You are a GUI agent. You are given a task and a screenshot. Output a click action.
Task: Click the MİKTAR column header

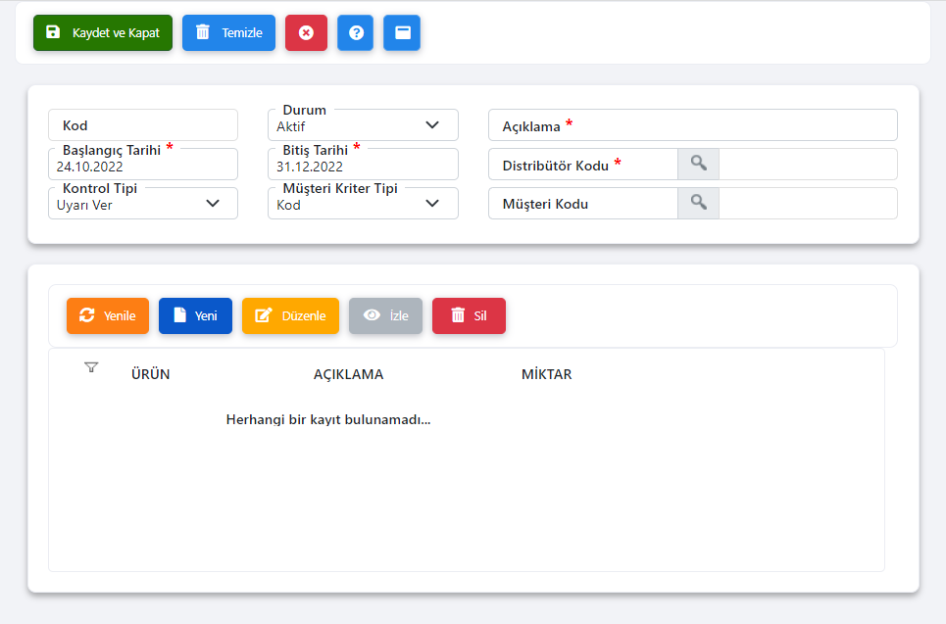[x=546, y=374]
